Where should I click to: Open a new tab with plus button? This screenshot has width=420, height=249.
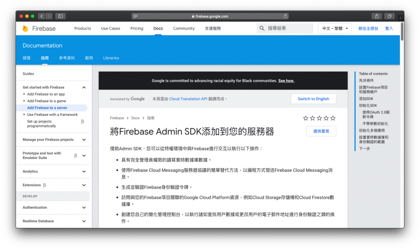(x=400, y=18)
